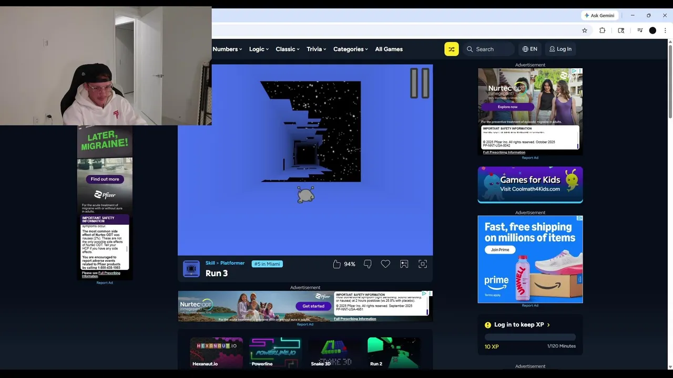Open Full Prescribing Information in banner ad
673x378 pixels.
[x=355, y=319]
